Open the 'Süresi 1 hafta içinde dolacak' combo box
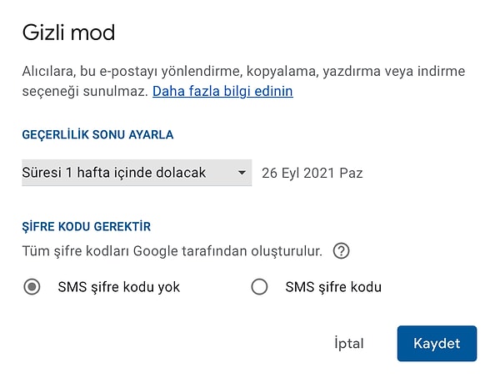This screenshot has height=383, width=500. tap(137, 173)
